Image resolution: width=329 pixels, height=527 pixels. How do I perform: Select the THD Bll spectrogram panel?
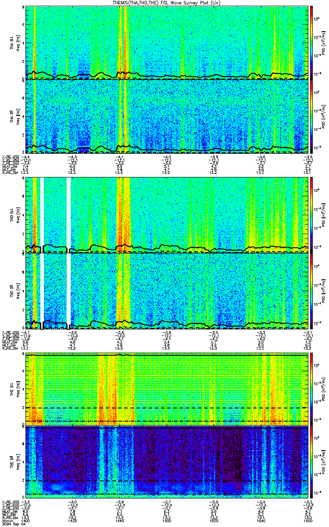pos(167,292)
